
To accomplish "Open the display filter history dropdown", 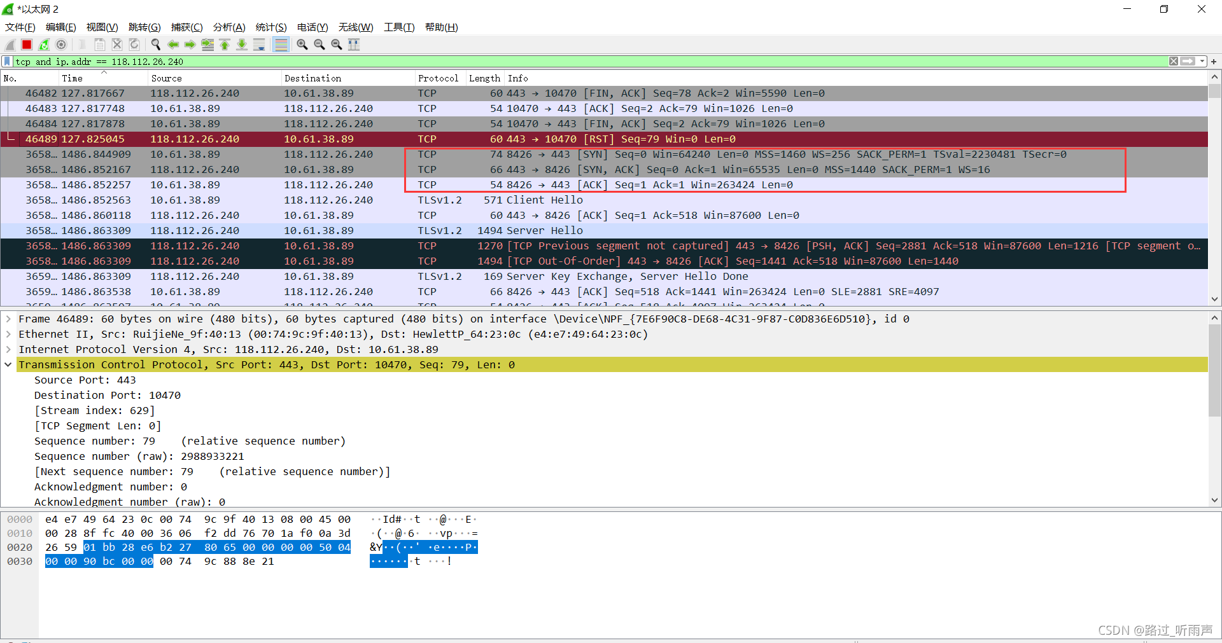I will pos(1202,62).
